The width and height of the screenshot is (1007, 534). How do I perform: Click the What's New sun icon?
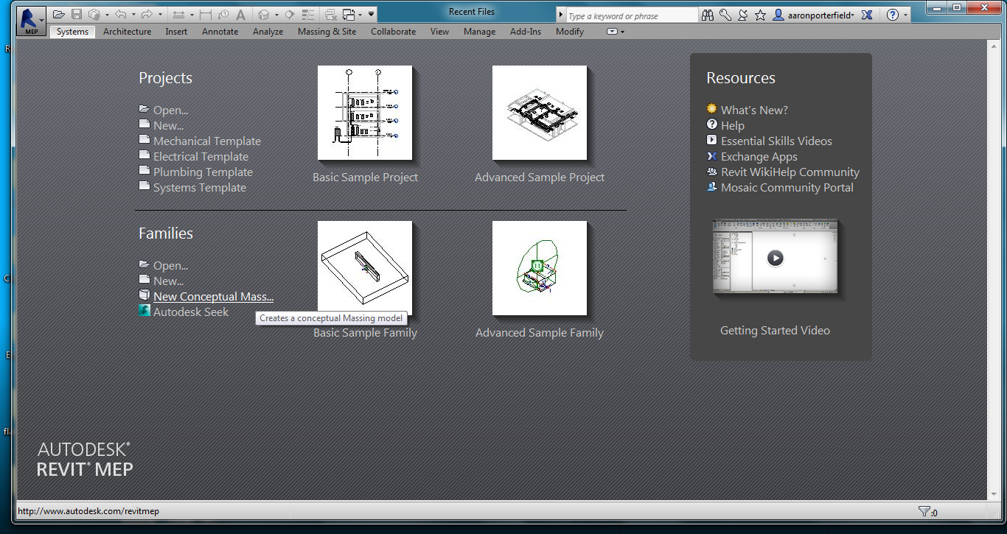click(711, 109)
